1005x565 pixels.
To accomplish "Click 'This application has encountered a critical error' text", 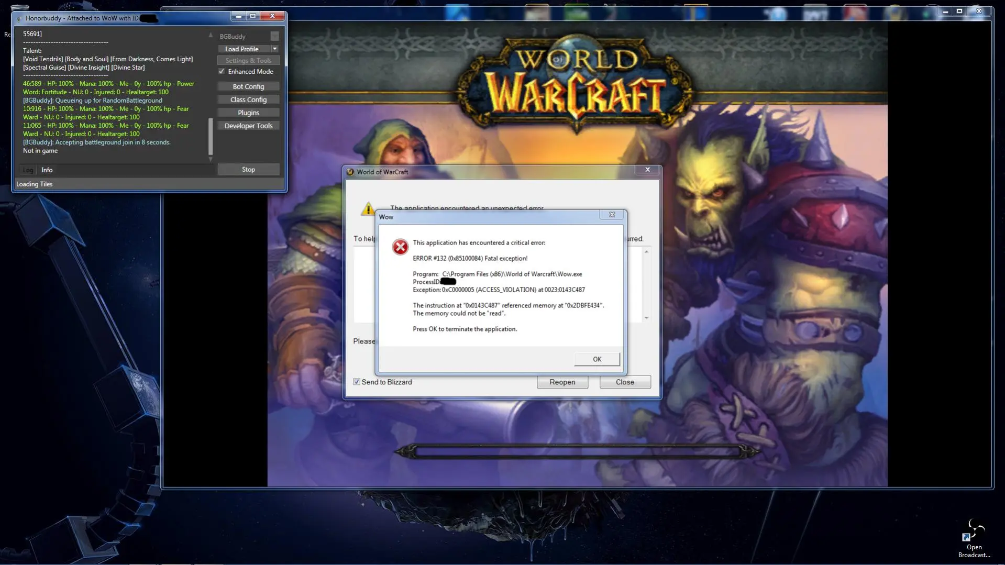I will click(x=479, y=242).
